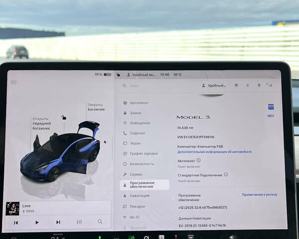Go back to previous track
299x239 pixels.
point(16,222)
